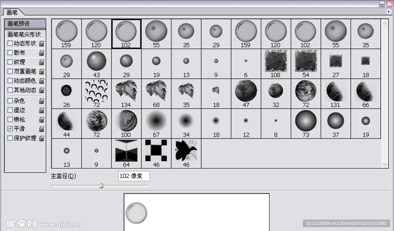394x231 pixels.
Task: Toggle 保护纹理 checkbox
Action: (10, 138)
